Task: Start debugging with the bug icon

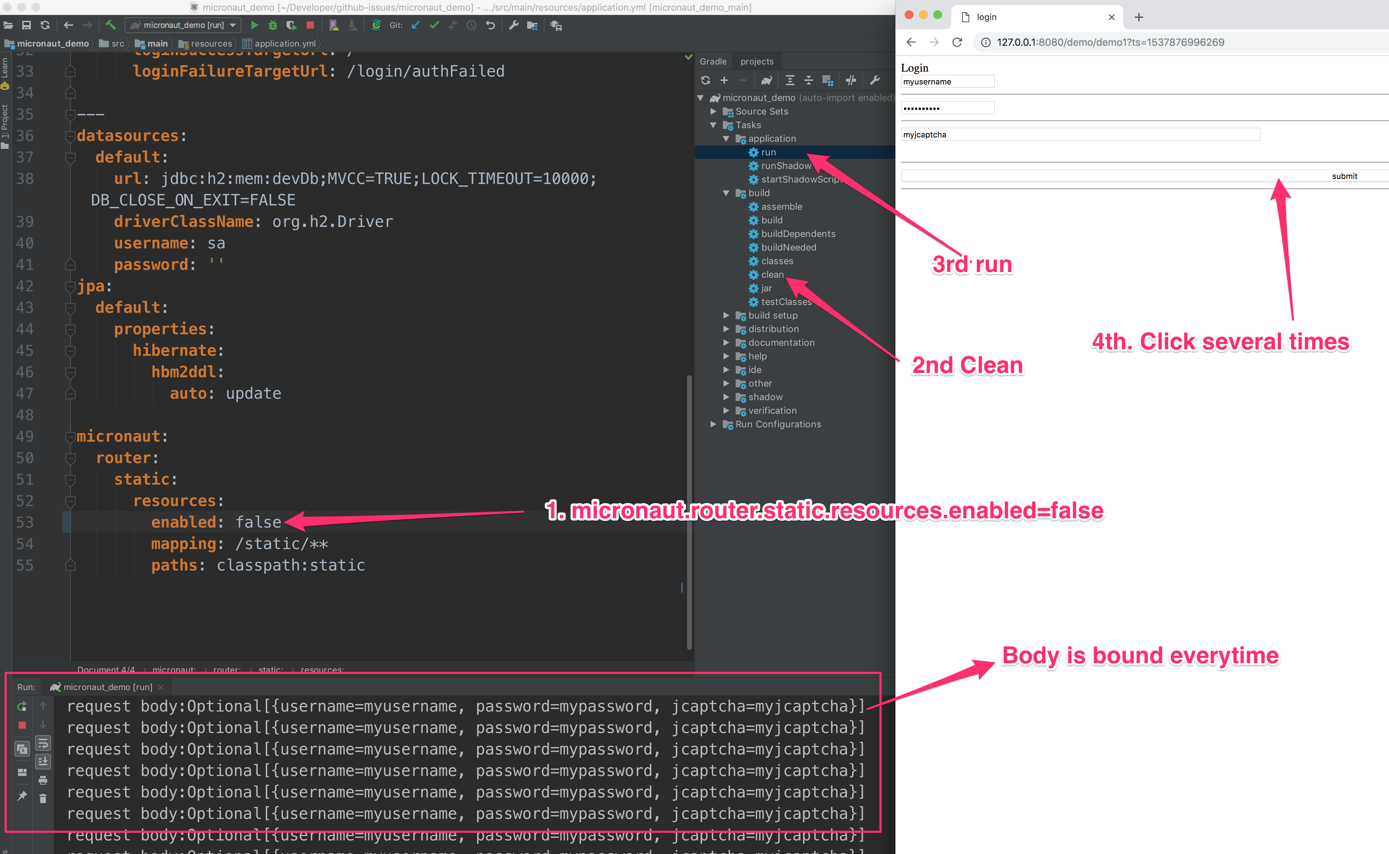Action: click(x=273, y=25)
